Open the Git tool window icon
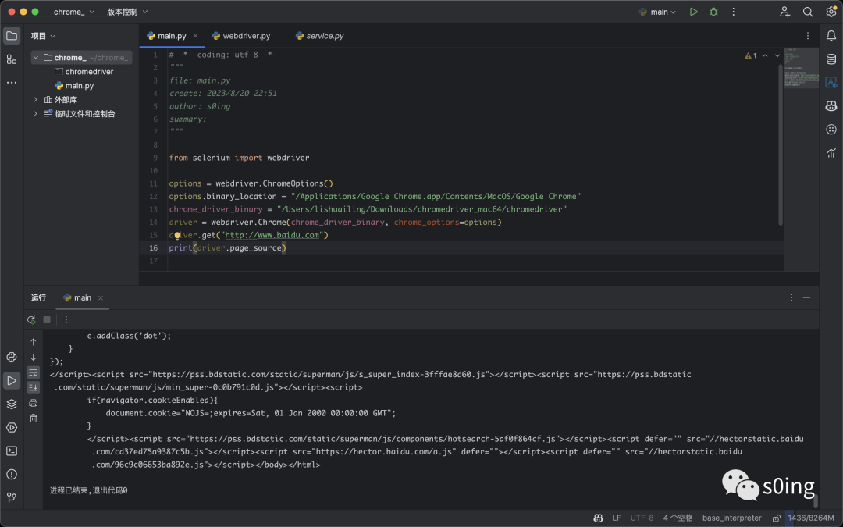843x527 pixels. [x=11, y=497]
